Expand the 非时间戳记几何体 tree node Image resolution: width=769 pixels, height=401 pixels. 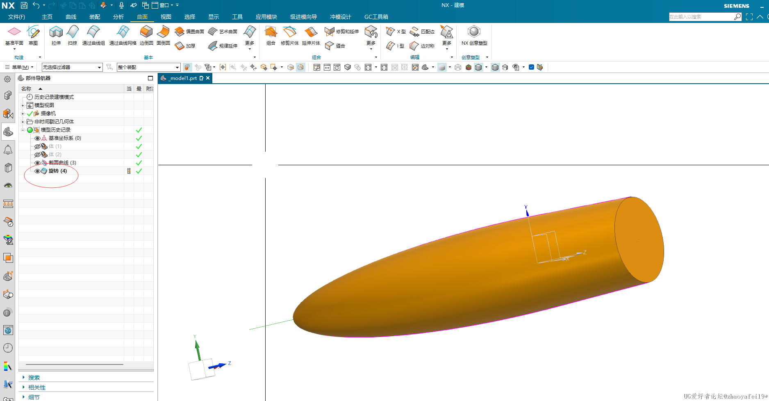coord(23,122)
